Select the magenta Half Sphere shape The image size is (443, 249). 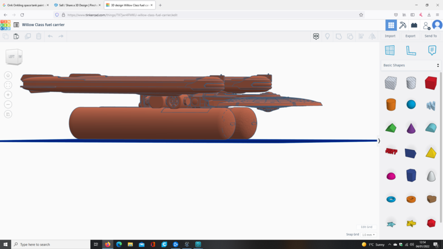pos(391,177)
